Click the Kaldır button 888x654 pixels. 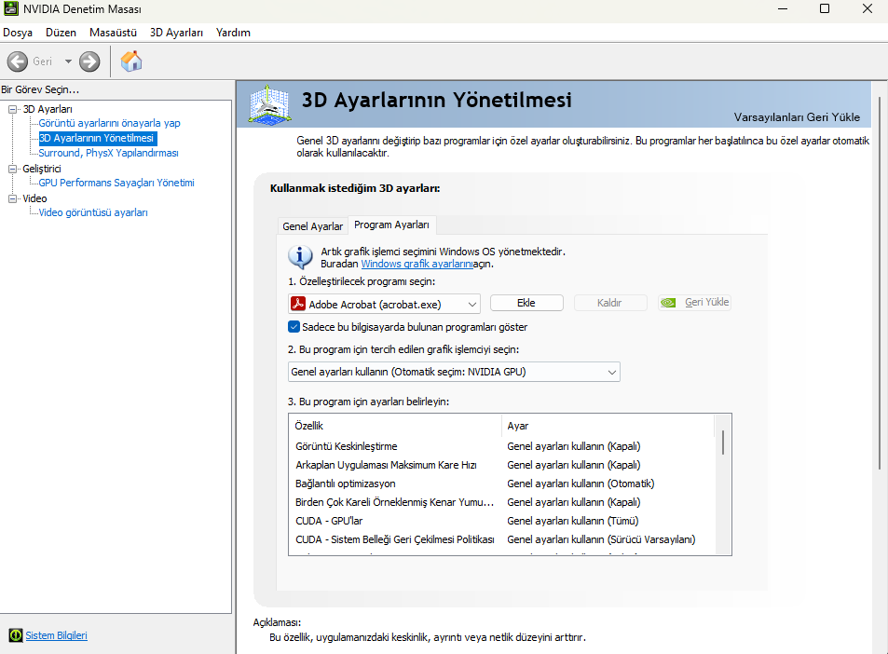point(610,303)
